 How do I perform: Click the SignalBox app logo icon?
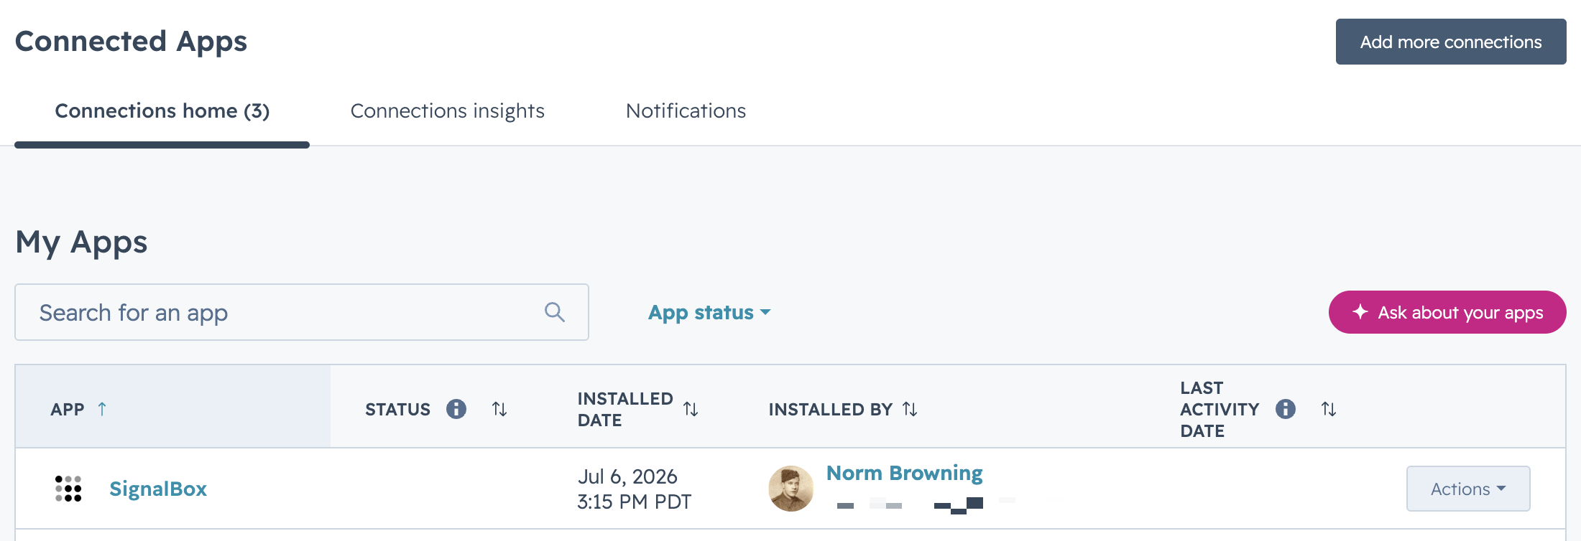pos(68,489)
